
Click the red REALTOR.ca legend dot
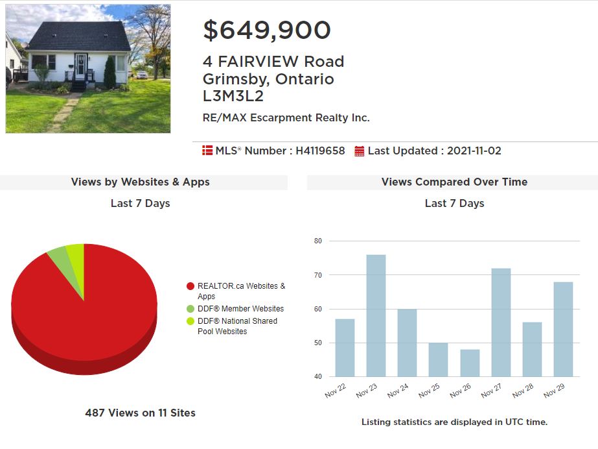tap(190, 286)
